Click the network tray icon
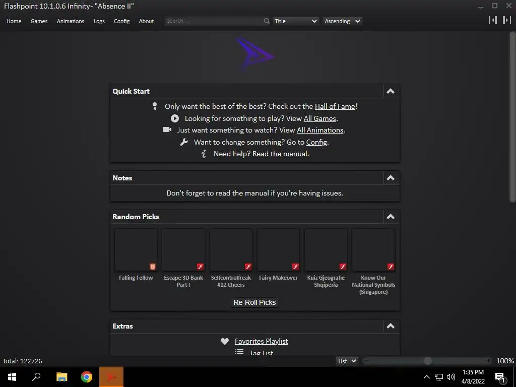Screen dimensions: 516x387 click(x=439, y=377)
